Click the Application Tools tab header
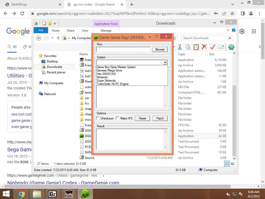265x199 pixels. pyautogui.click(x=106, y=24)
